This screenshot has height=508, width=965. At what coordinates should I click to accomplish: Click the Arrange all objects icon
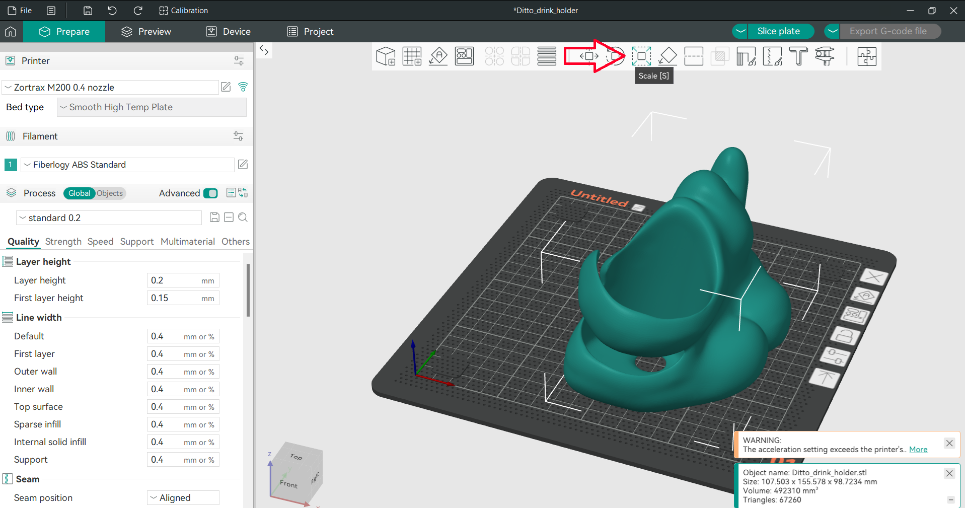click(x=464, y=56)
